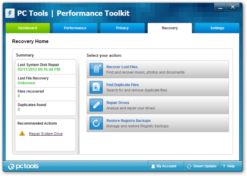Minimize the Performance Toolkit window
247x176 pixels.
tap(220, 7)
